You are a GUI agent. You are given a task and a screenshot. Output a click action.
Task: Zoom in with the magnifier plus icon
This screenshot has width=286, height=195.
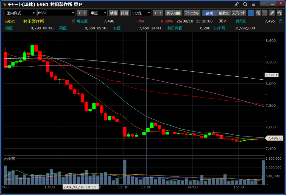tap(258, 13)
